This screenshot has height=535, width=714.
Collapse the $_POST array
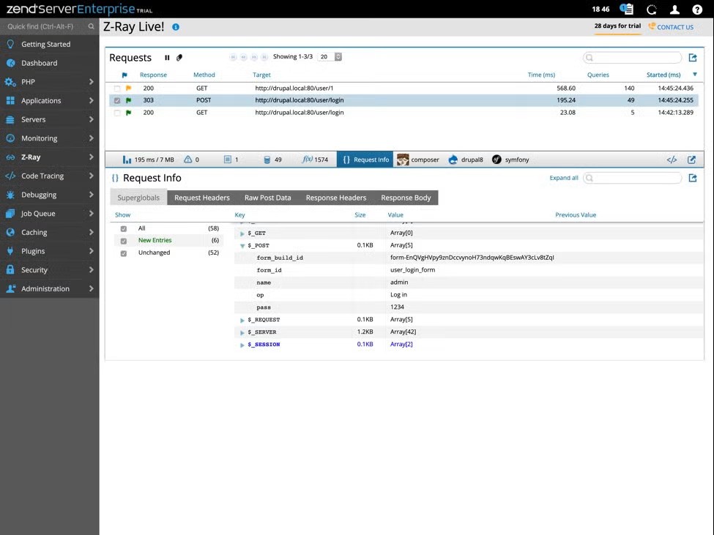(x=242, y=246)
